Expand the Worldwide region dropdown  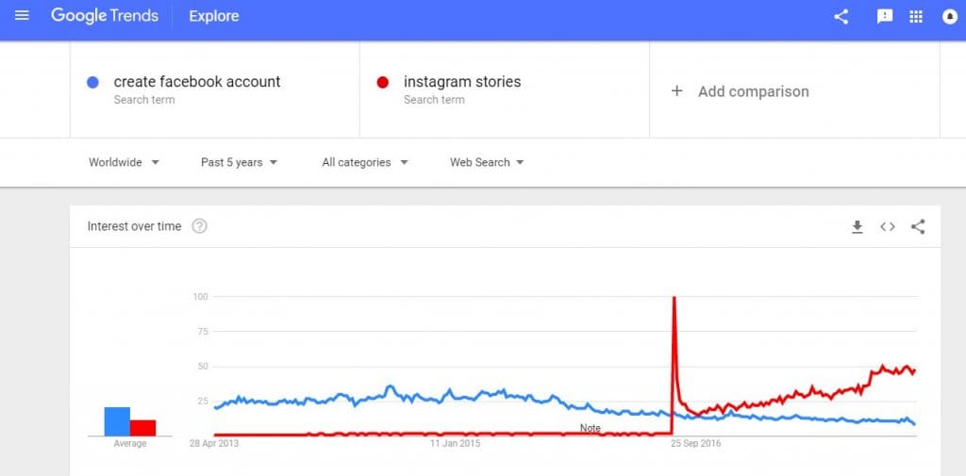click(x=124, y=162)
